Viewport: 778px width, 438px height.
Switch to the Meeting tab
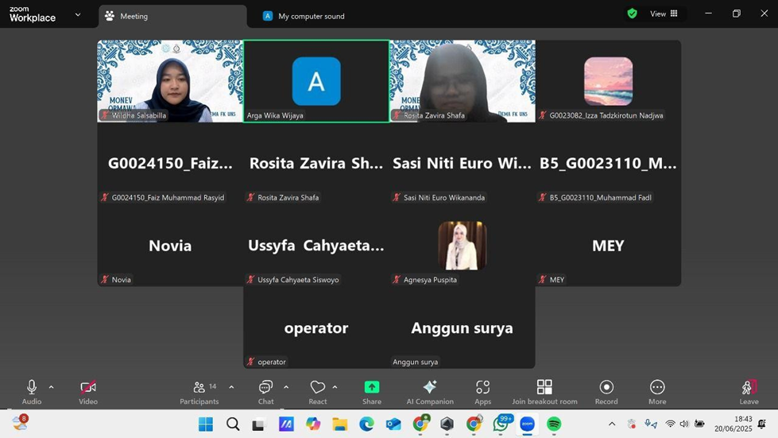pos(172,16)
